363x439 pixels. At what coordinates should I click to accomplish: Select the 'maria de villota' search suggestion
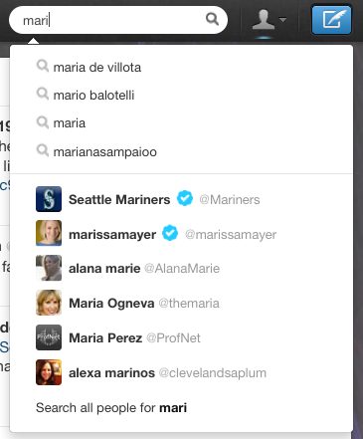181,68
